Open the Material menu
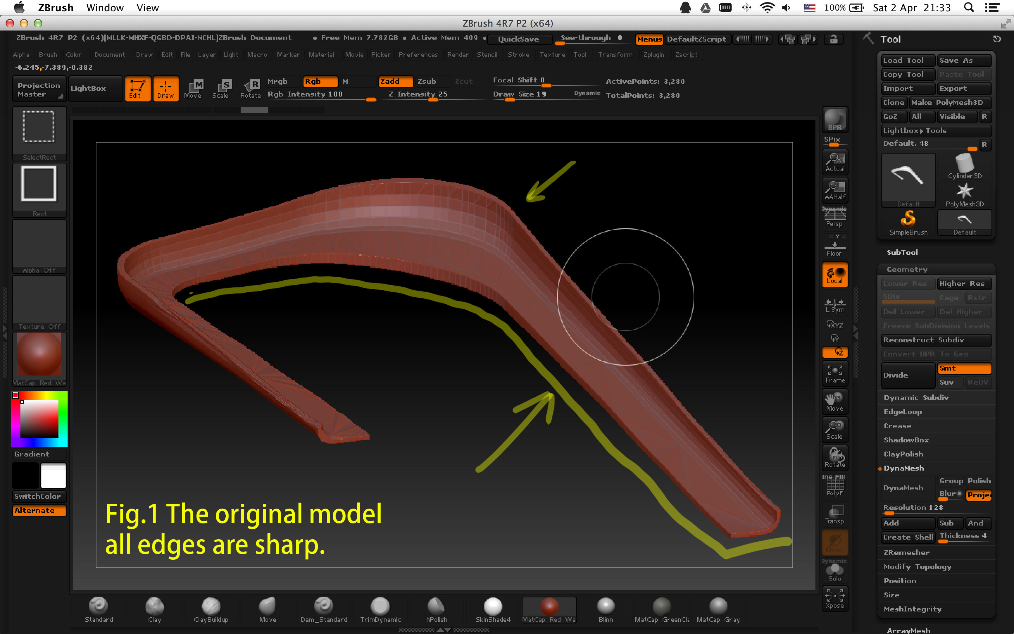This screenshot has width=1014, height=634. pyautogui.click(x=321, y=55)
